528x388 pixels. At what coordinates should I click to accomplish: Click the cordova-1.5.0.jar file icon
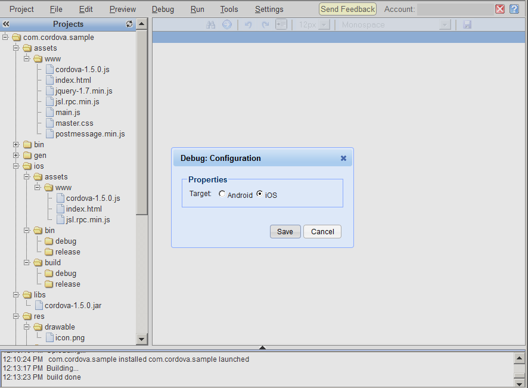(x=39, y=306)
